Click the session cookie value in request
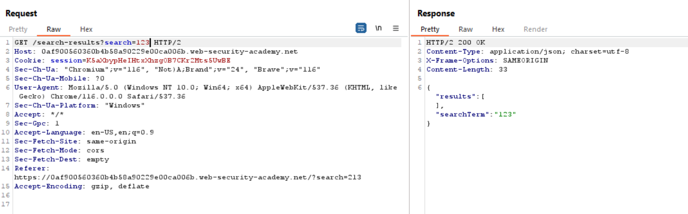This screenshot has height=214, width=688. point(158,61)
